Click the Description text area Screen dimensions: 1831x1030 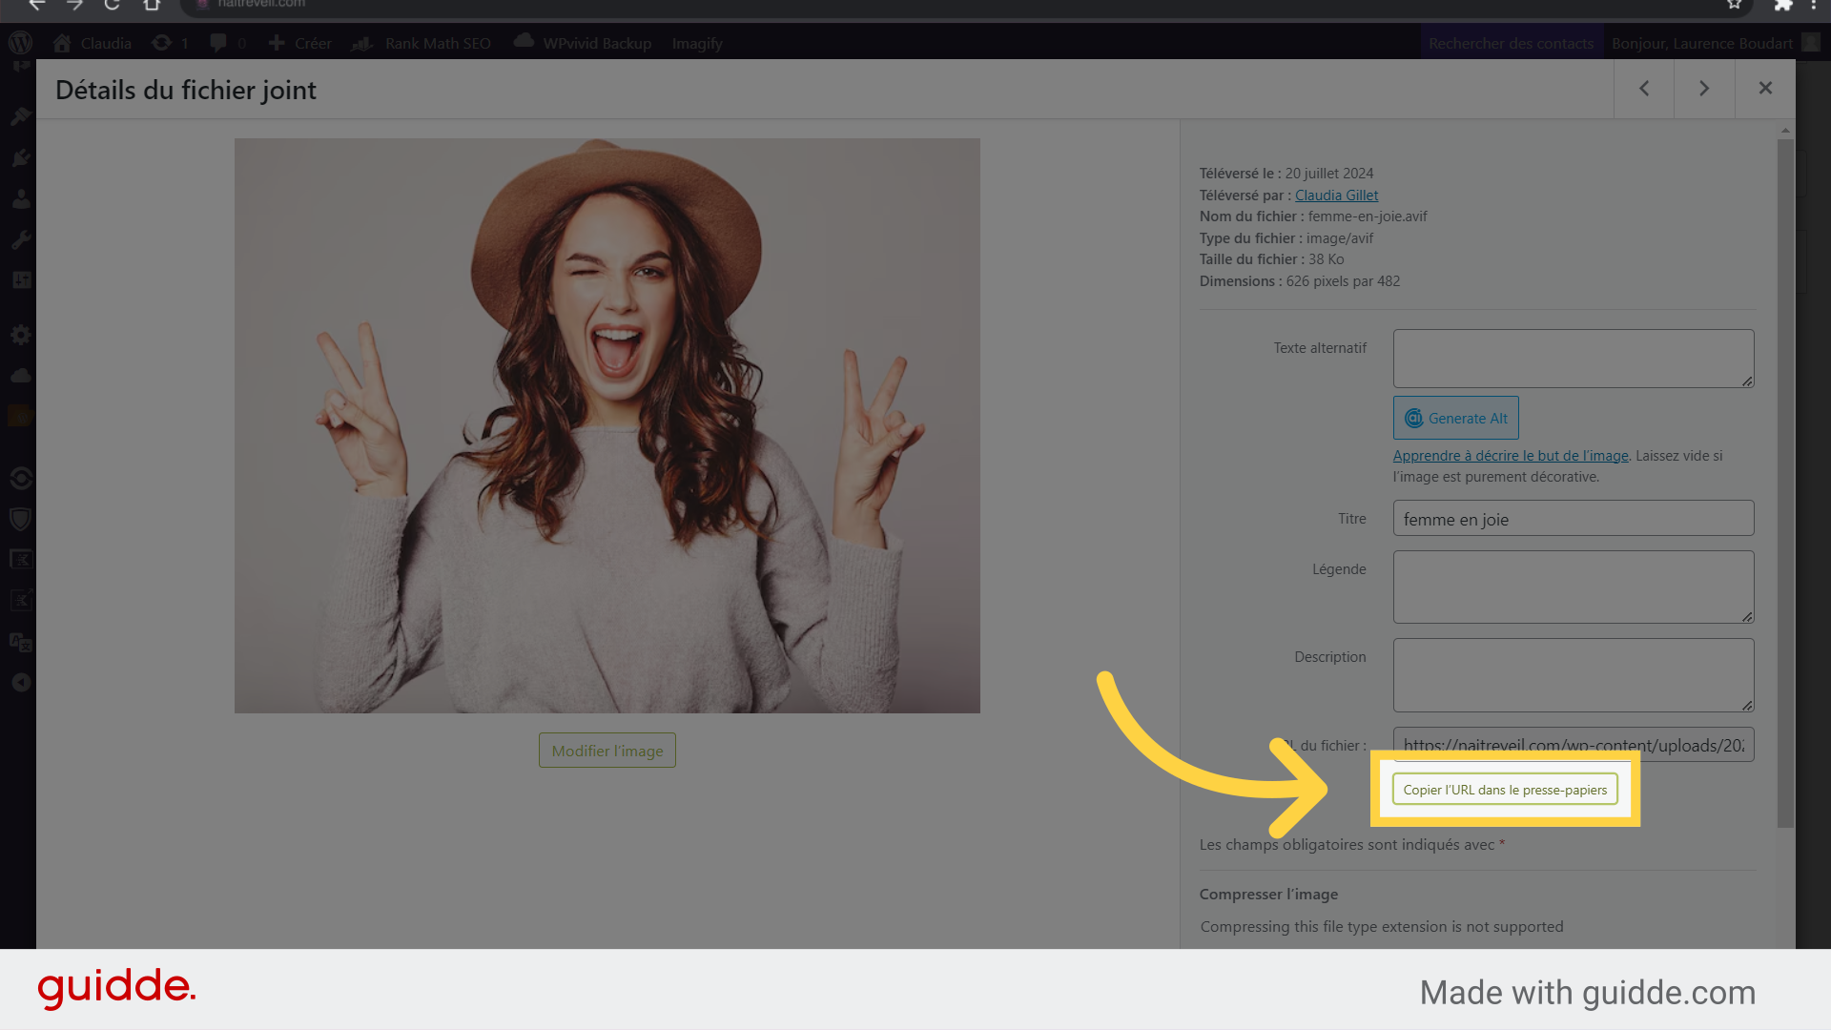[1574, 675]
